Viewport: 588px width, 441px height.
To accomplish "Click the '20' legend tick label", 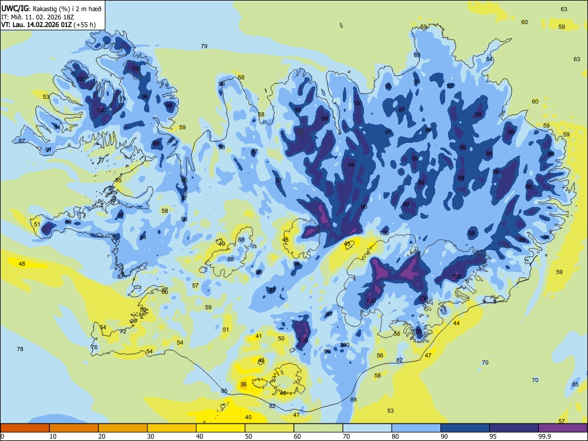I will click(x=102, y=436).
